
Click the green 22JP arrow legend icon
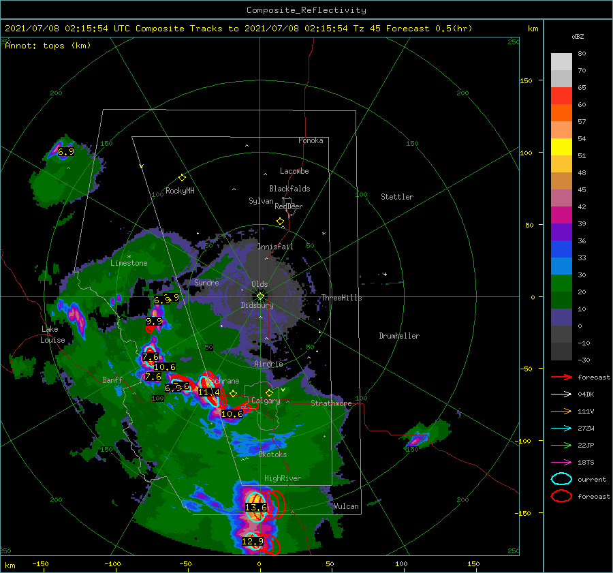tap(561, 445)
